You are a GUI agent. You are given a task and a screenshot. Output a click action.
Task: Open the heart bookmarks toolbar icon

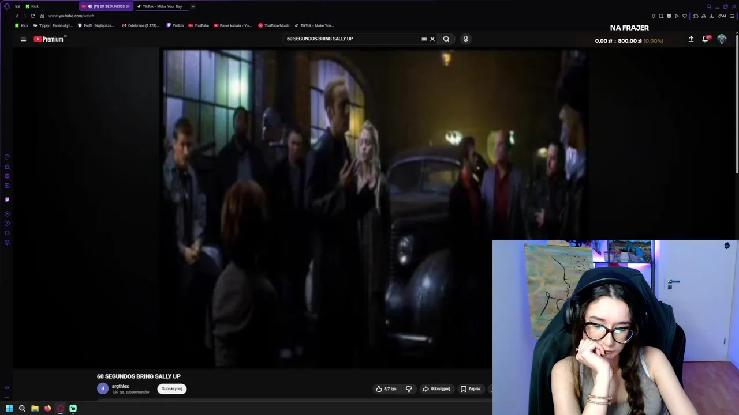pyautogui.click(x=685, y=16)
